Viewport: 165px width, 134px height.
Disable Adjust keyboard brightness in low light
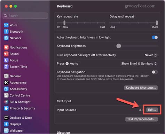155,37
